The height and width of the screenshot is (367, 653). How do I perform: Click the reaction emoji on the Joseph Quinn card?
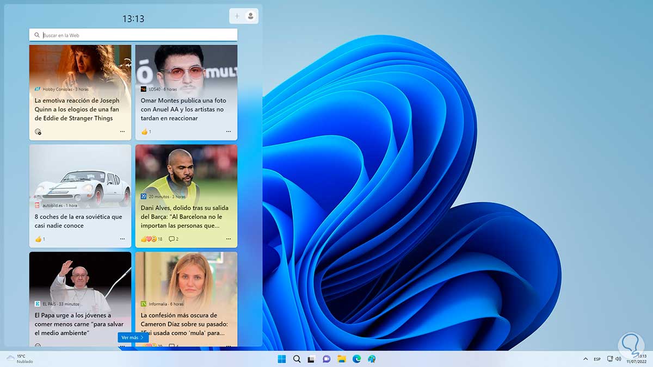[x=38, y=132]
